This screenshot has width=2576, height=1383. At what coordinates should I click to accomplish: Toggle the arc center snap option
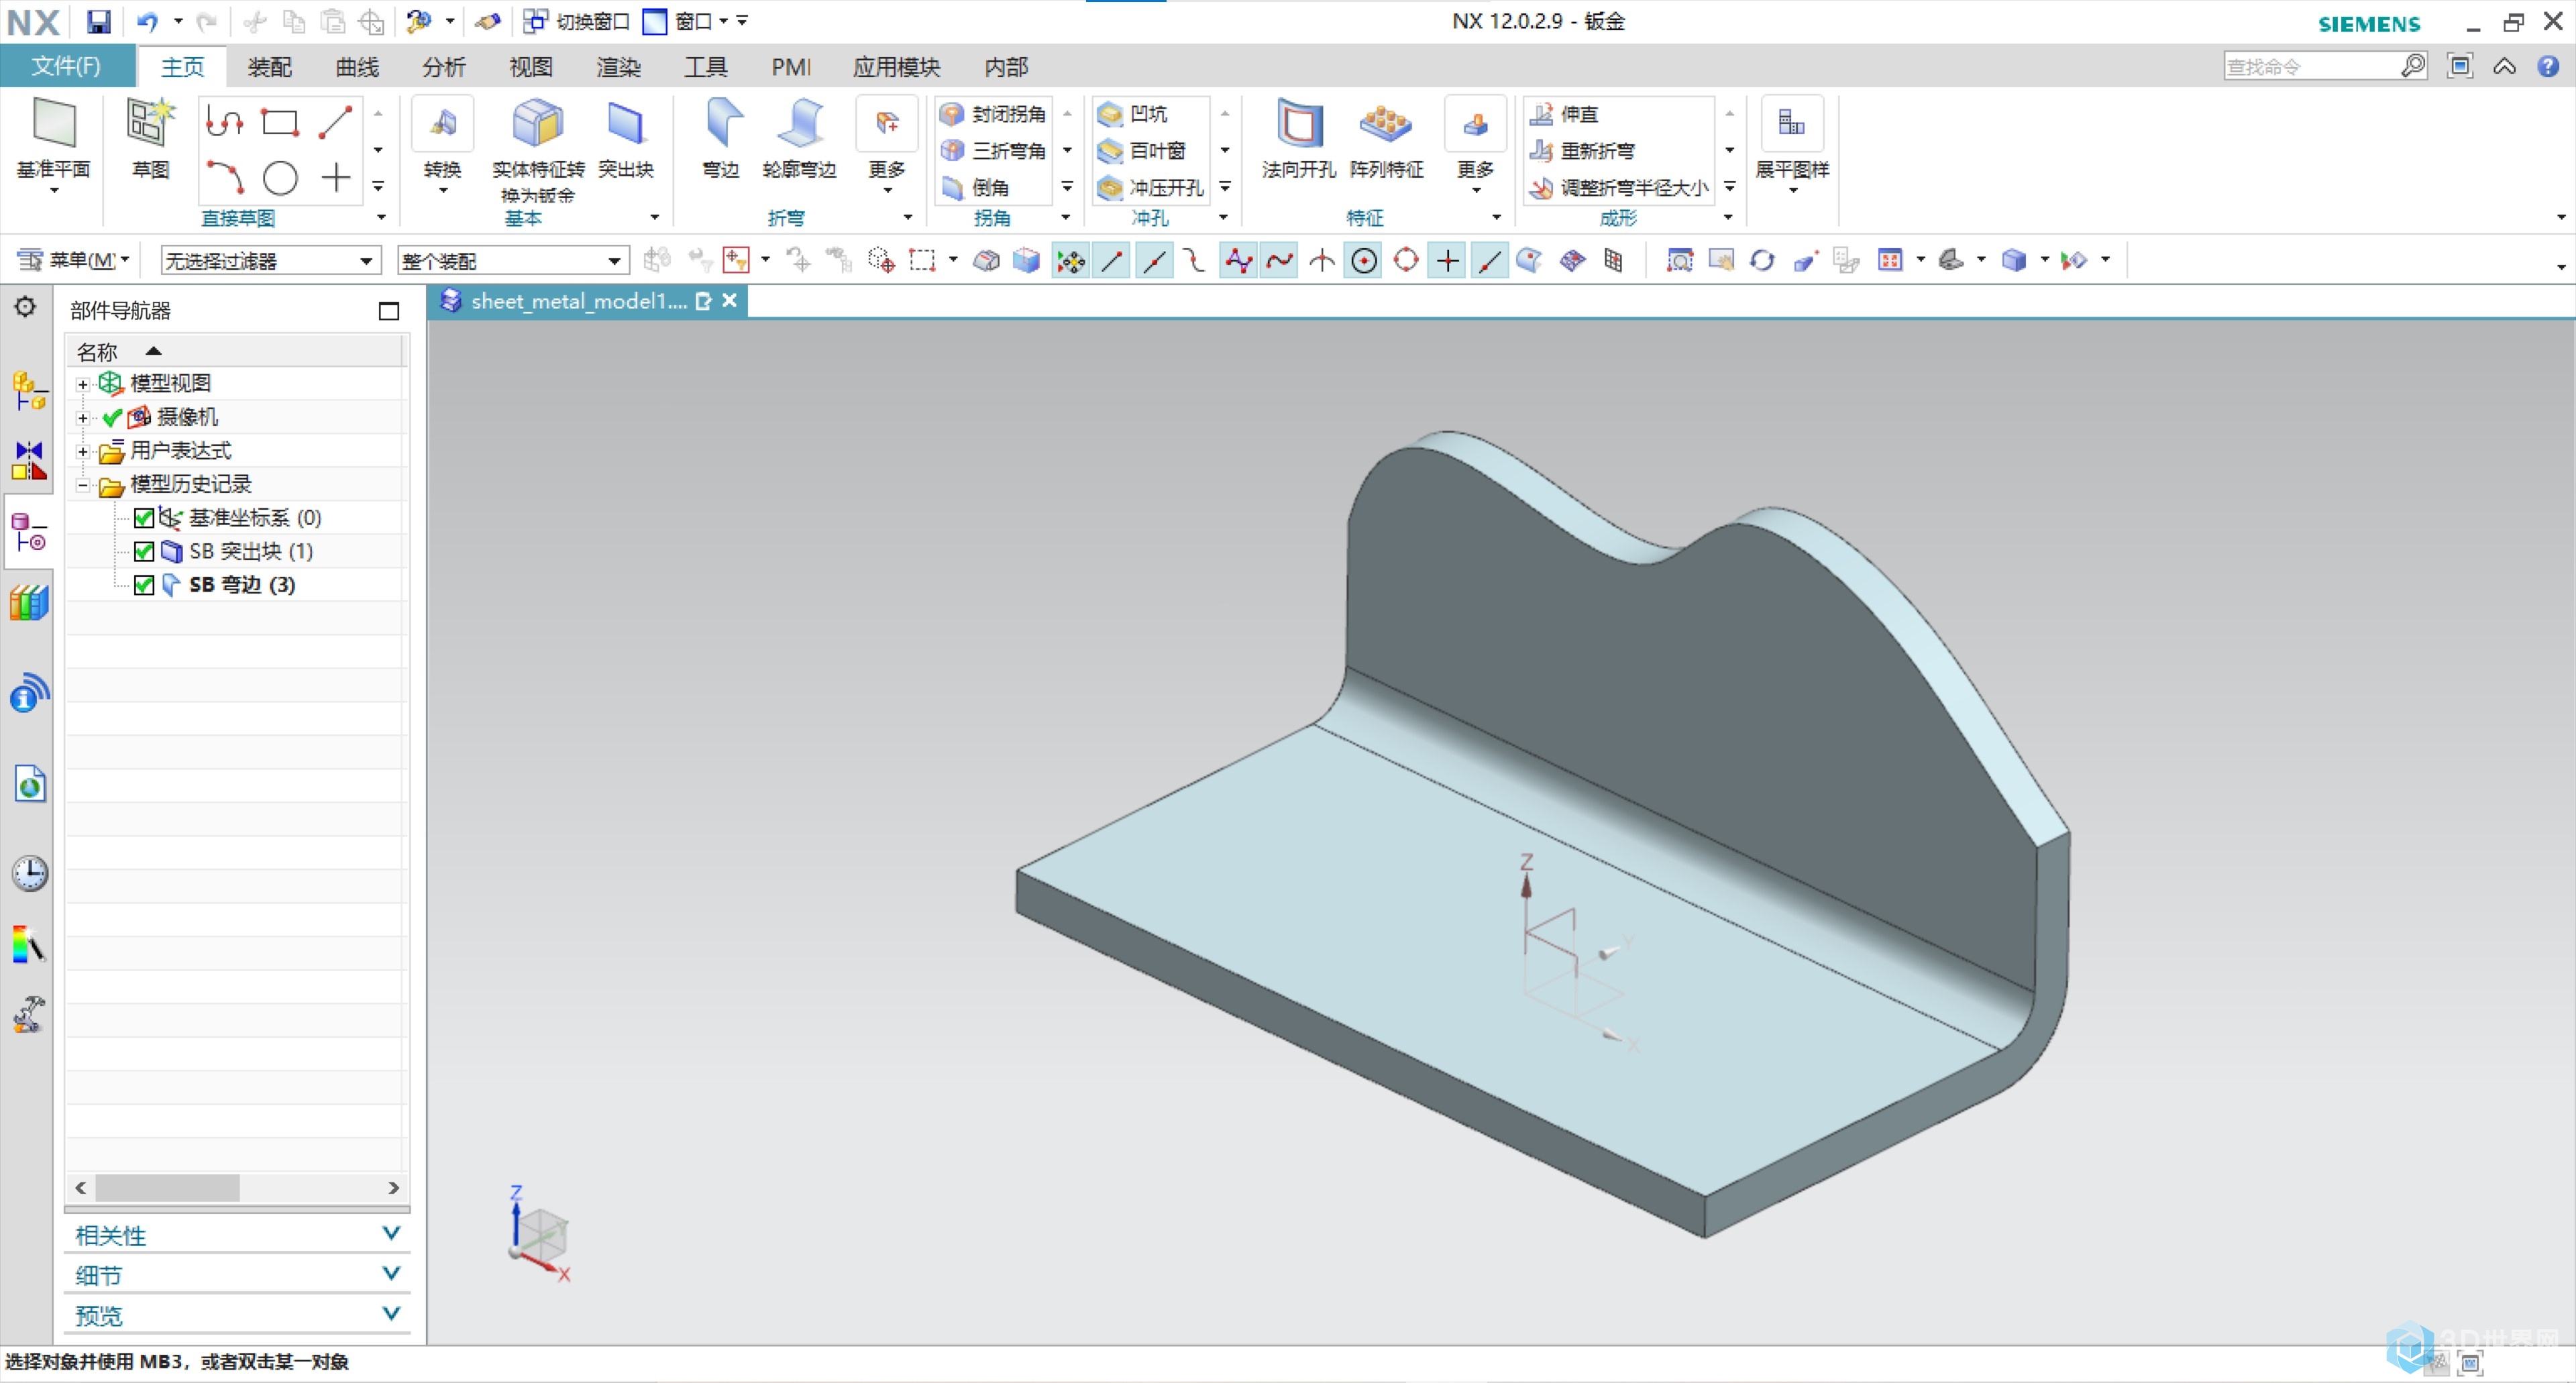pyautogui.click(x=1364, y=261)
